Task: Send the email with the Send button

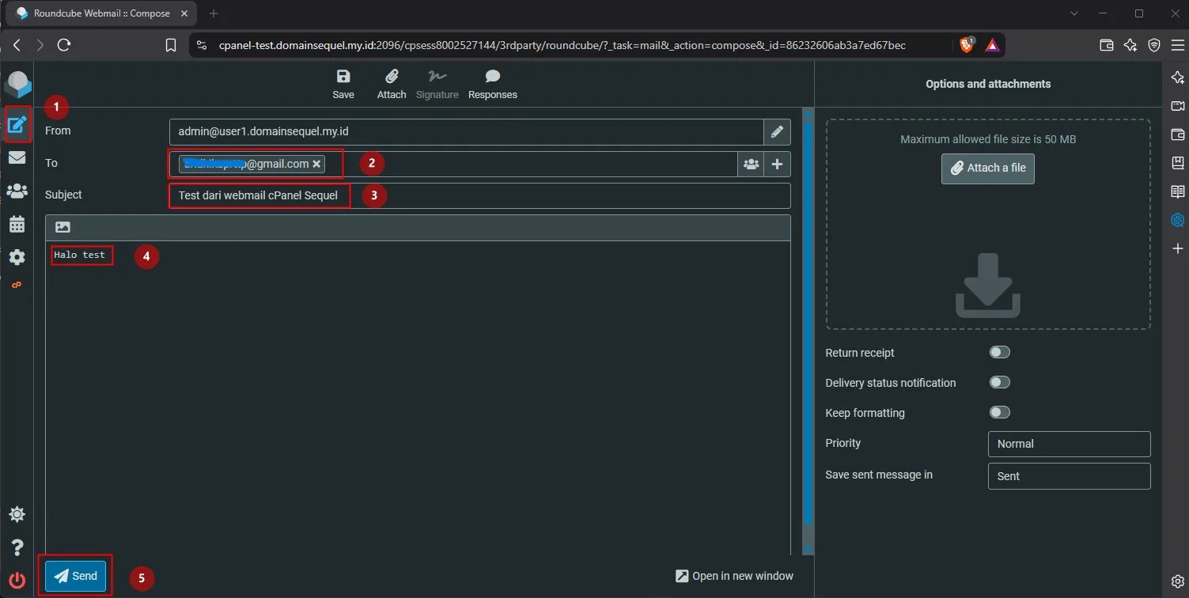Action: point(75,576)
